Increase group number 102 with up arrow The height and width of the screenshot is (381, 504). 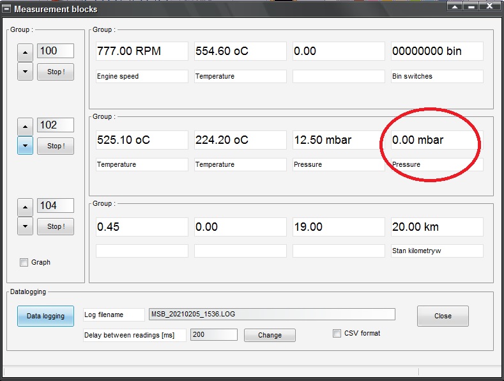coord(25,127)
